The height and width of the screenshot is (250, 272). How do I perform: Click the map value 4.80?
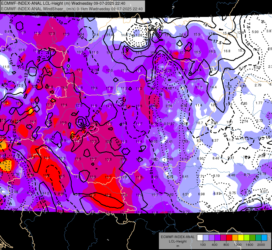pos(243,86)
